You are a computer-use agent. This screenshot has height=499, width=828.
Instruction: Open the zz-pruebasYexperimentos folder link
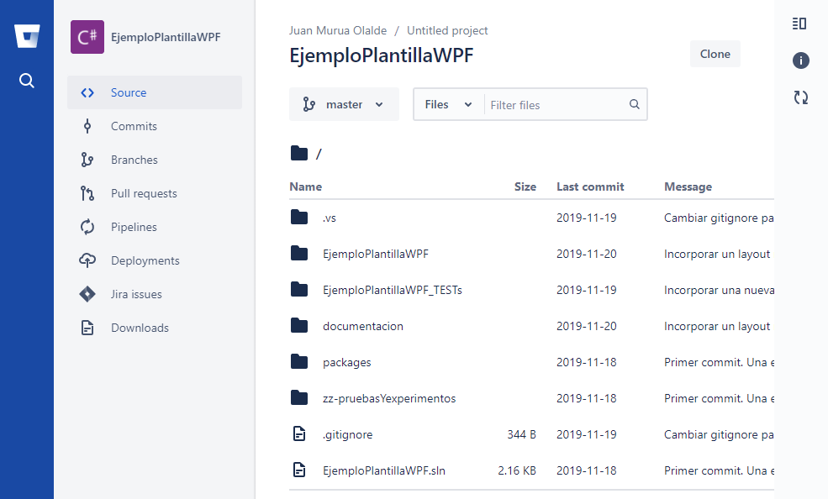click(x=389, y=398)
